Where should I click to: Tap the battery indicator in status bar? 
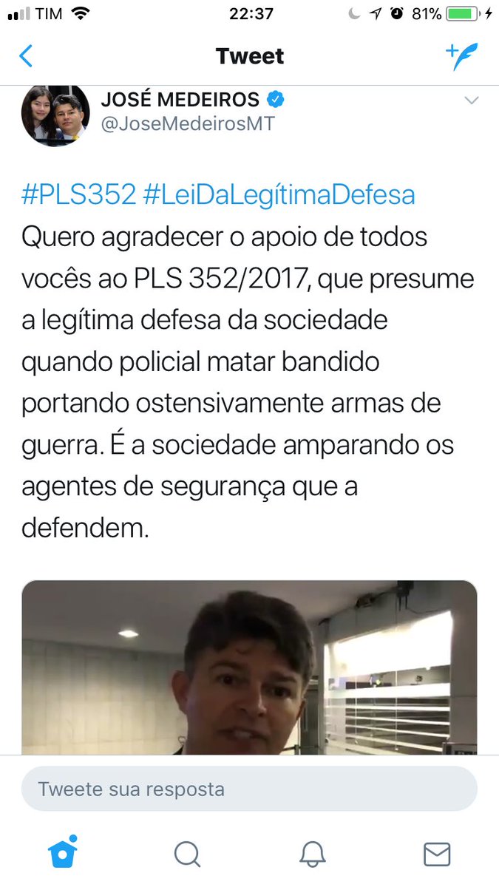462,13
